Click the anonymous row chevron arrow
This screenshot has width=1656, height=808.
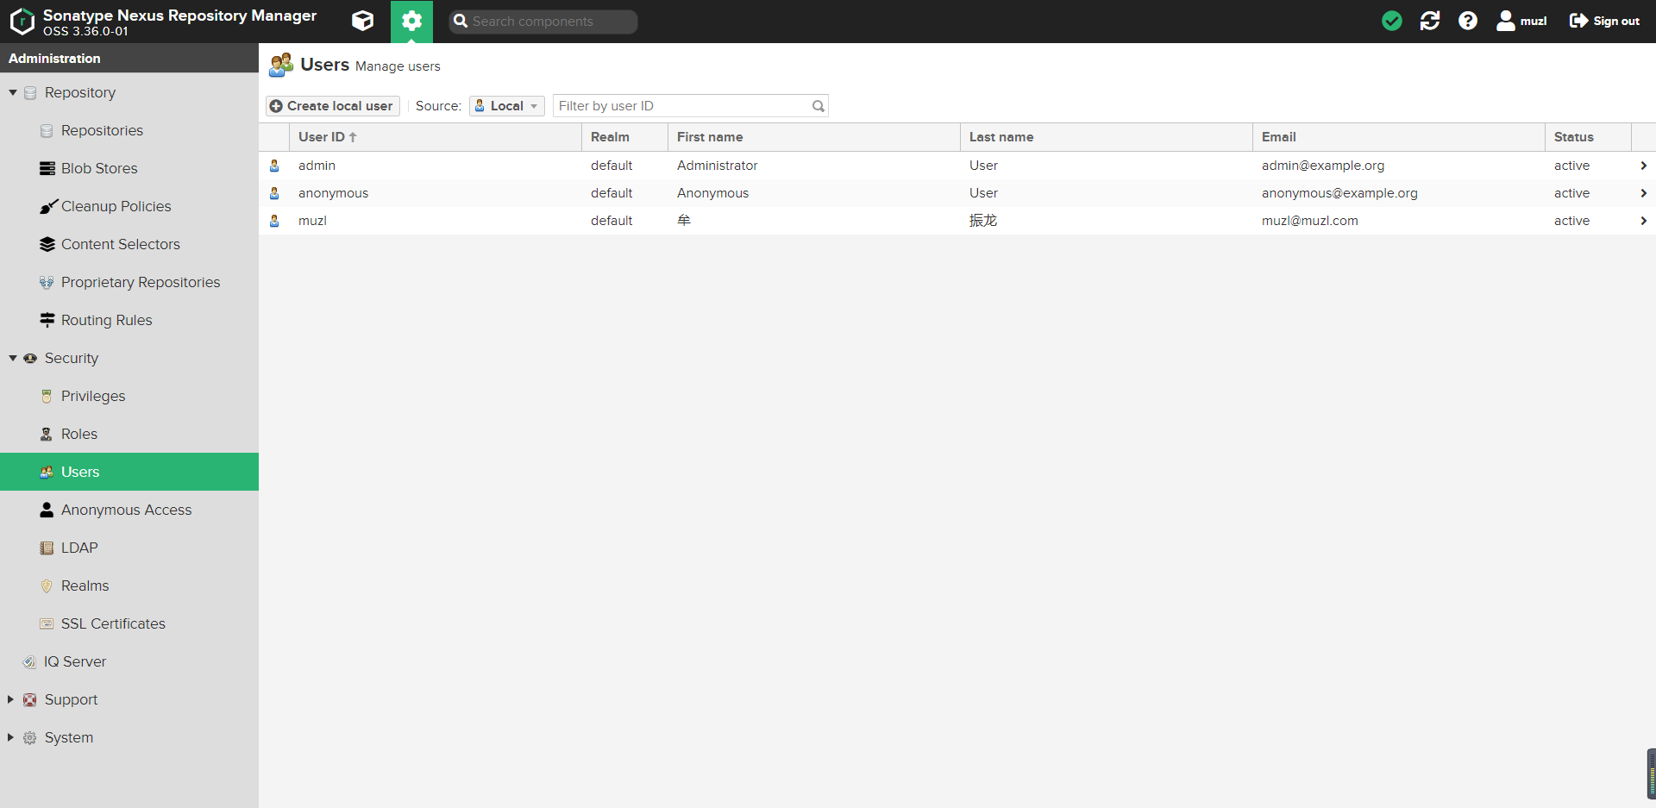tap(1643, 193)
